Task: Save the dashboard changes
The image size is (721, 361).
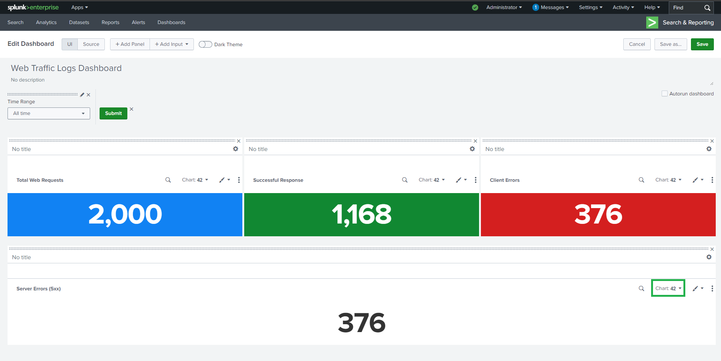Action: [x=702, y=44]
